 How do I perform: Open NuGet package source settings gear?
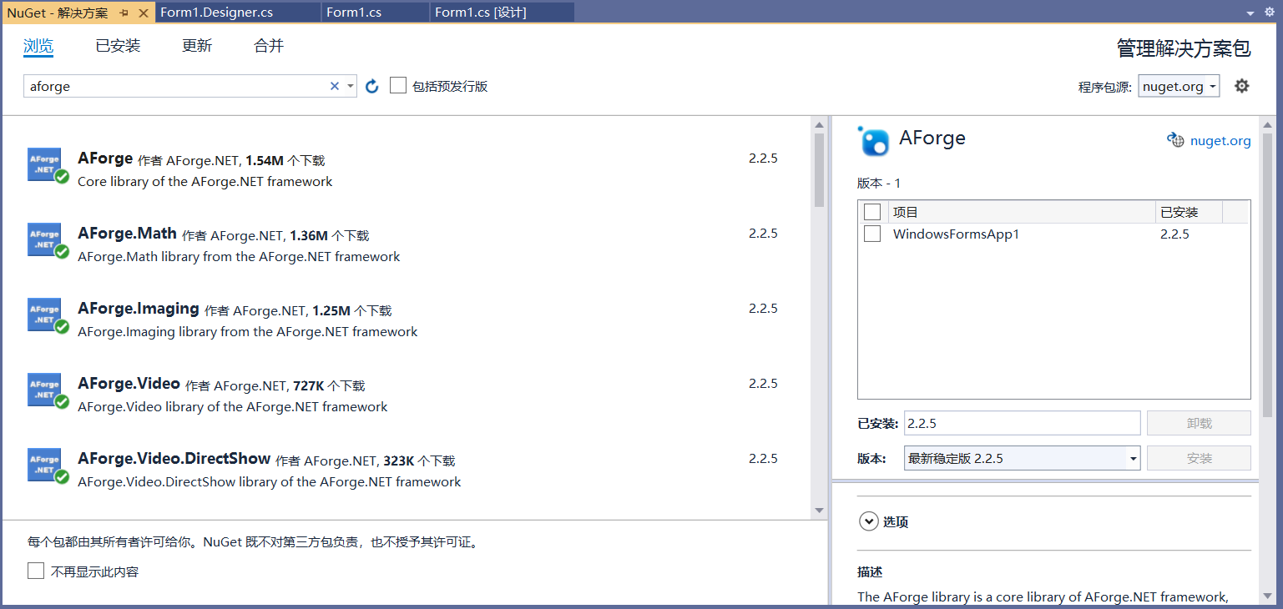[x=1241, y=85]
